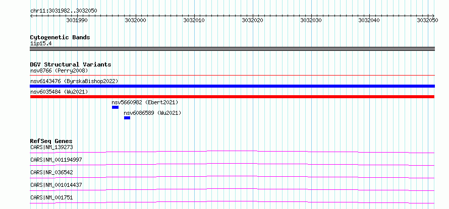Click the nsv8766 (Perry2008) variant label
This screenshot has width=449, height=209.
pyautogui.click(x=59, y=71)
